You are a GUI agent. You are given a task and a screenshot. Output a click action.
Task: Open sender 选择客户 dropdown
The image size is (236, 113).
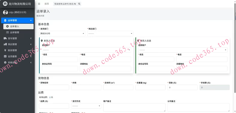coord(86,50)
